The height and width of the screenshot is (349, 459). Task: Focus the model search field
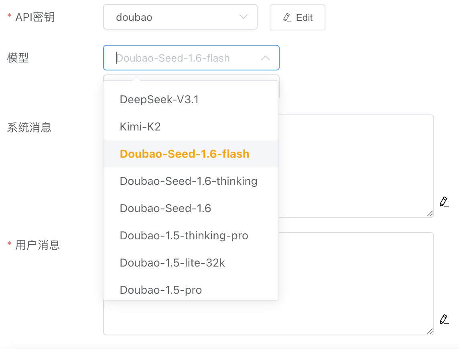tap(181, 58)
